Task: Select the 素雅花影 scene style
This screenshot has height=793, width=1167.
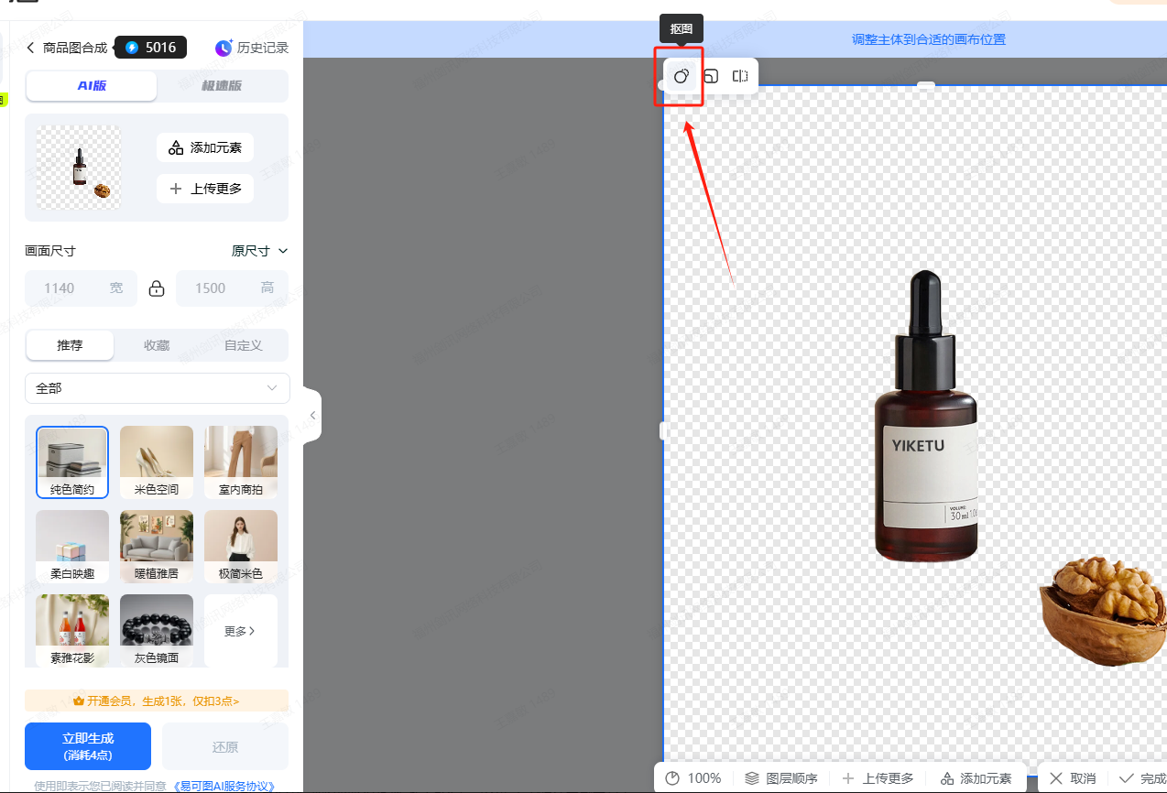Action: coord(72,631)
